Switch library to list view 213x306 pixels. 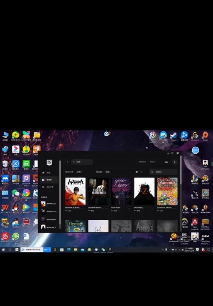tap(141, 172)
